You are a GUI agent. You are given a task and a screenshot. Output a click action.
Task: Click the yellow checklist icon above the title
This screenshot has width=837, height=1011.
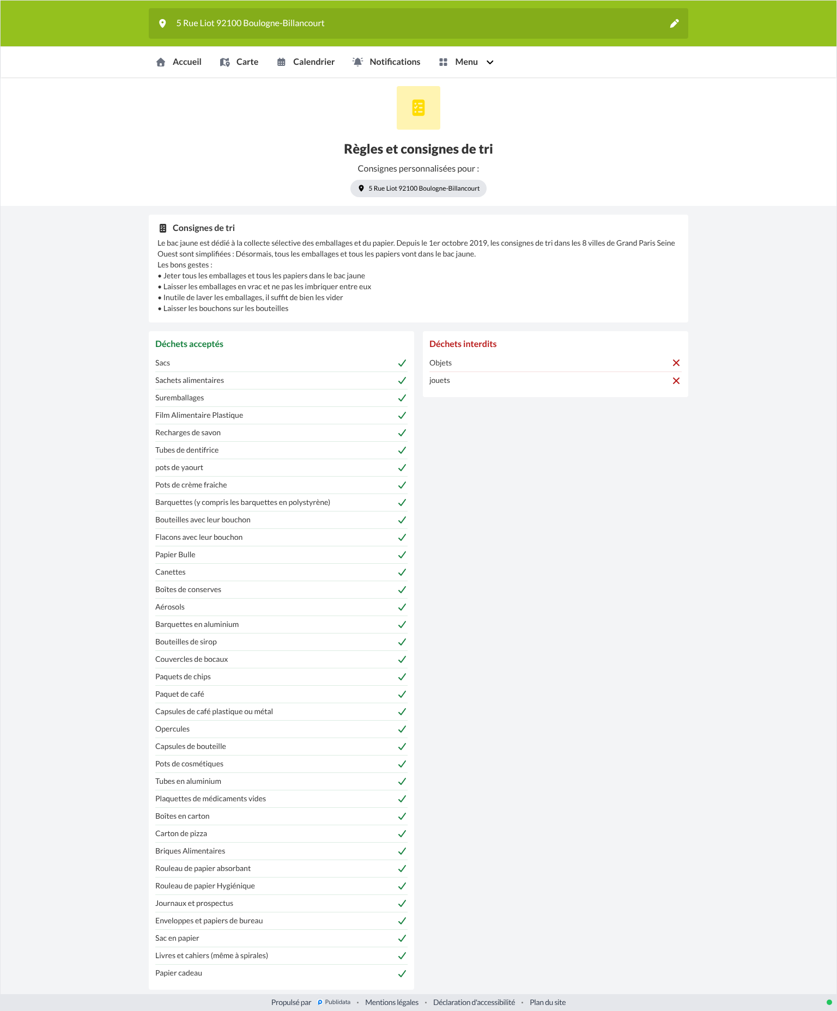[x=418, y=108]
